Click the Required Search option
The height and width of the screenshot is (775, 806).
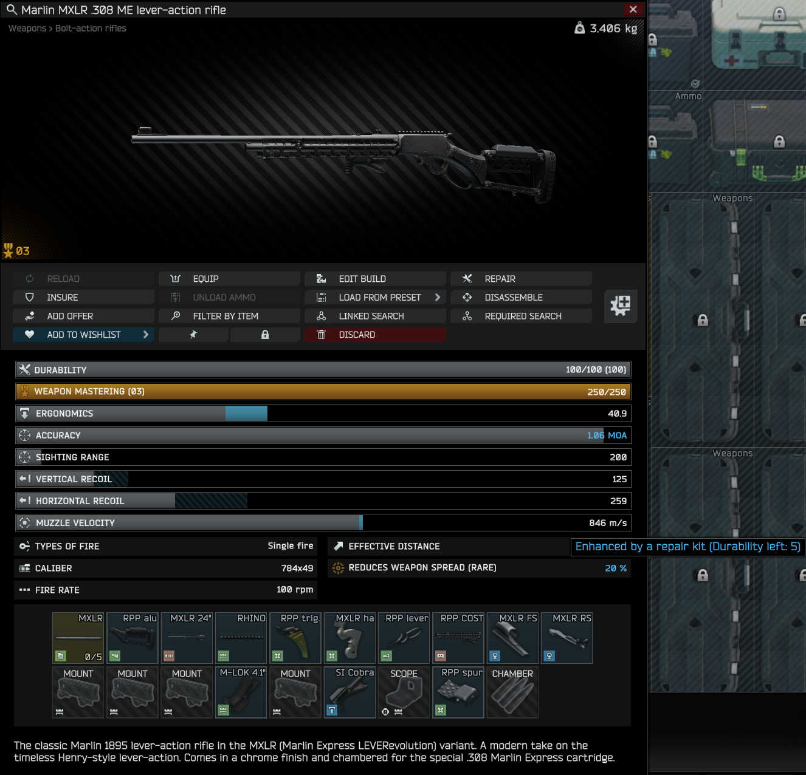(522, 316)
